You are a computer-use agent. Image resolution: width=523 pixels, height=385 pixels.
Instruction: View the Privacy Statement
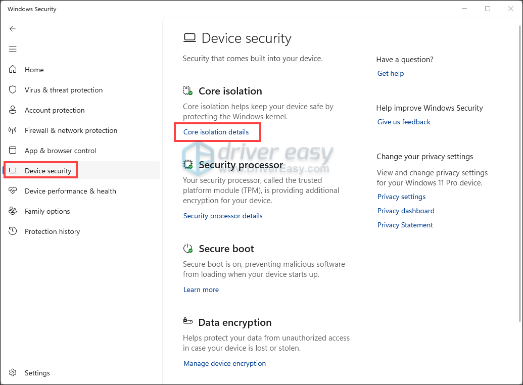tap(405, 224)
